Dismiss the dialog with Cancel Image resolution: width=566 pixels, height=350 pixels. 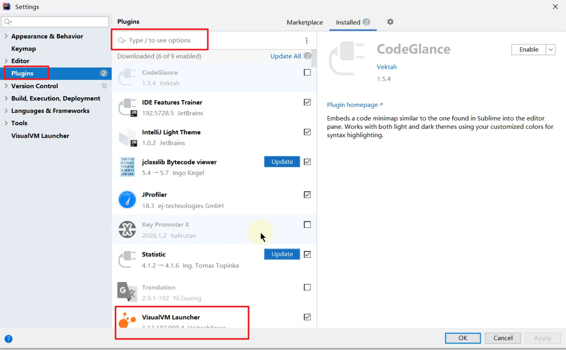pyautogui.click(x=503, y=338)
